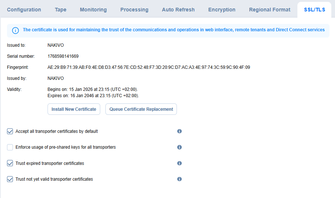Go to the Monitoring tab
335x198 pixels.
[x=93, y=10]
